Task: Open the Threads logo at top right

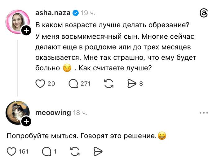Action: pyautogui.click(x=204, y=13)
